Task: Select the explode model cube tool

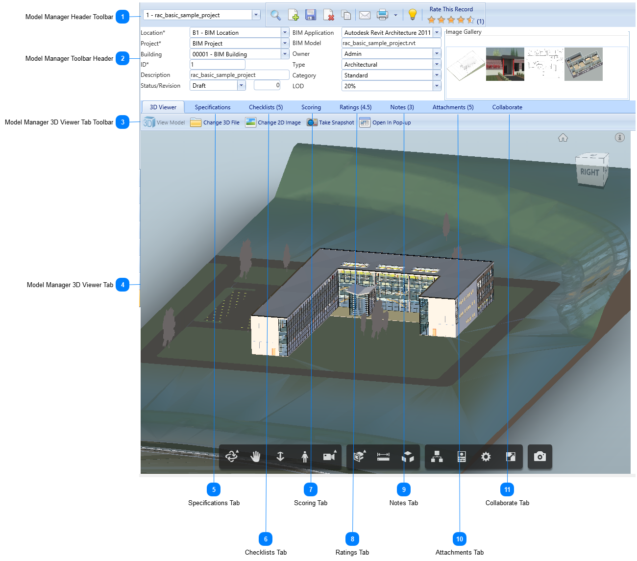Action: pos(408,457)
